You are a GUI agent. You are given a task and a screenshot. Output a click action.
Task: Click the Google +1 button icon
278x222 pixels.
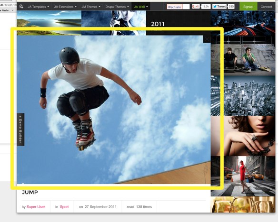coord(196,7)
